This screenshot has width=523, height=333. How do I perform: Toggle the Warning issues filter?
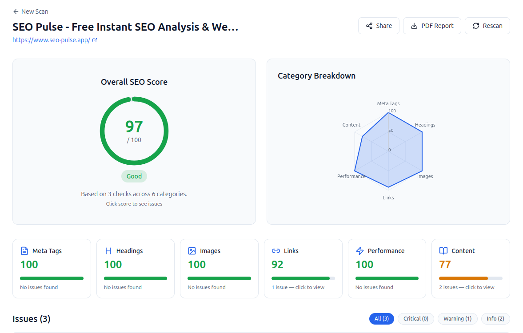457,318
